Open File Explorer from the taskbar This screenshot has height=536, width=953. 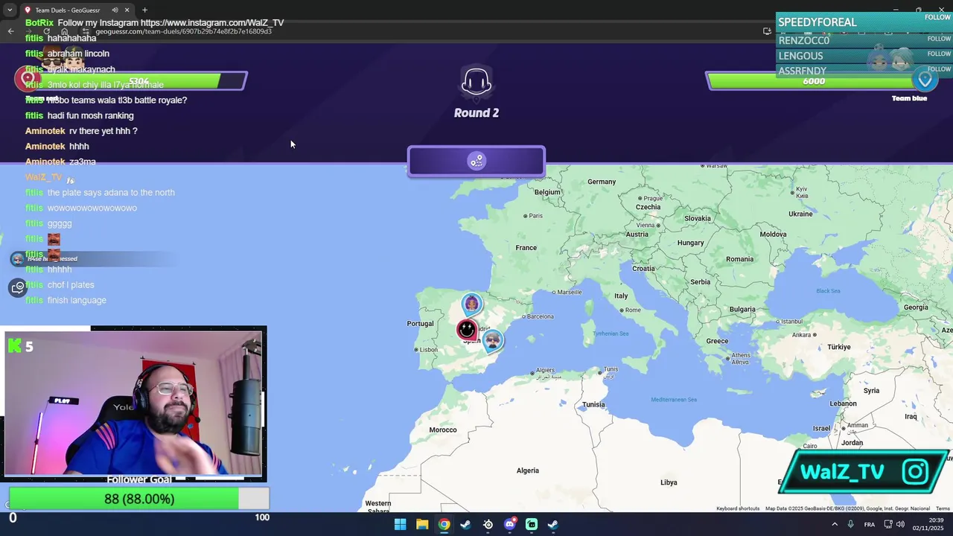point(422,524)
